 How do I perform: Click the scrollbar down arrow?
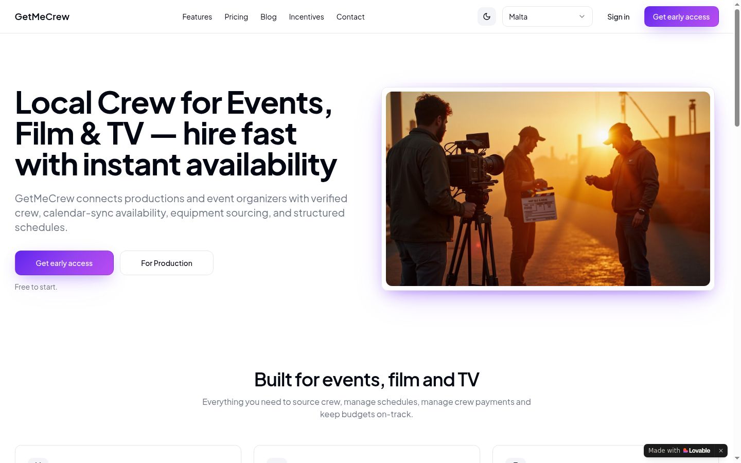coord(737,458)
